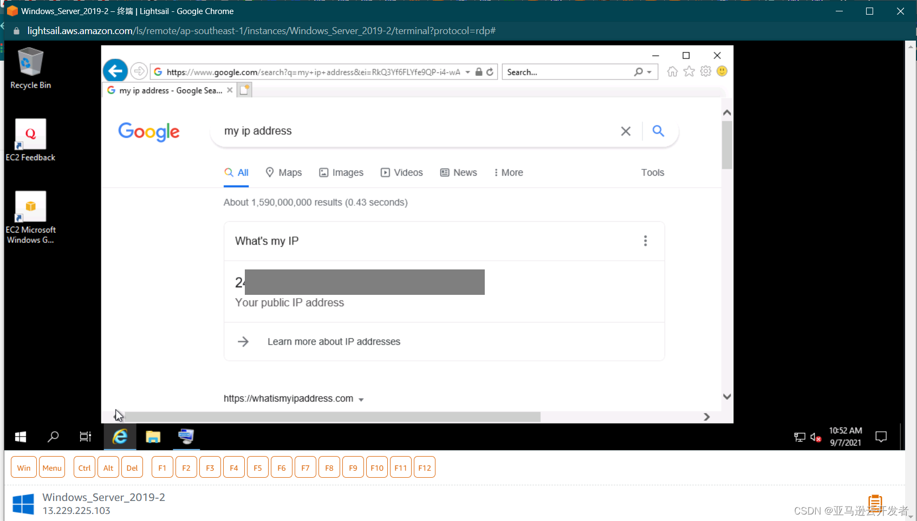Switch to the Videos tab
Image resolution: width=917 pixels, height=521 pixels.
(402, 173)
